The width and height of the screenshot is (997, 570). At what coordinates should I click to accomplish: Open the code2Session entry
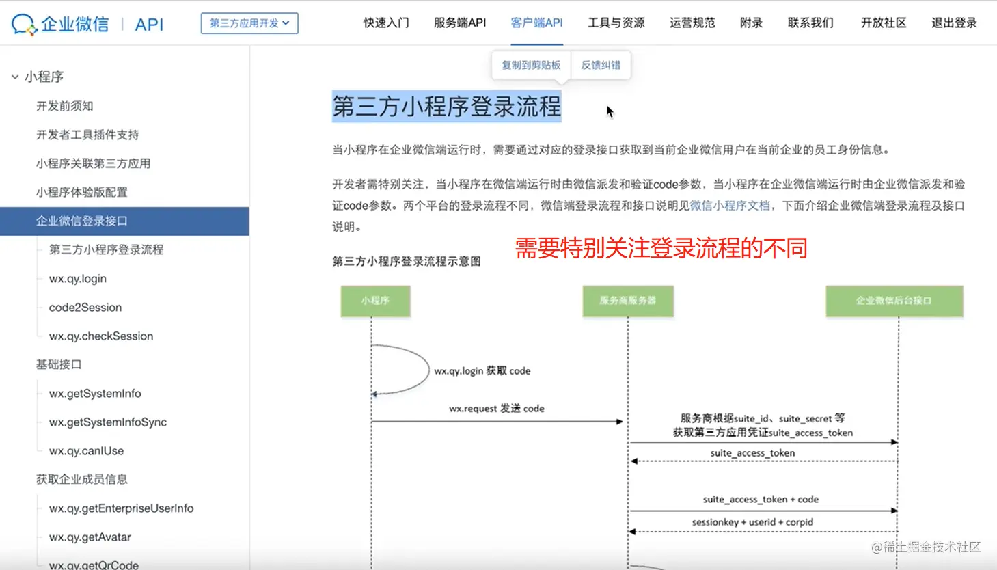pyautogui.click(x=85, y=308)
